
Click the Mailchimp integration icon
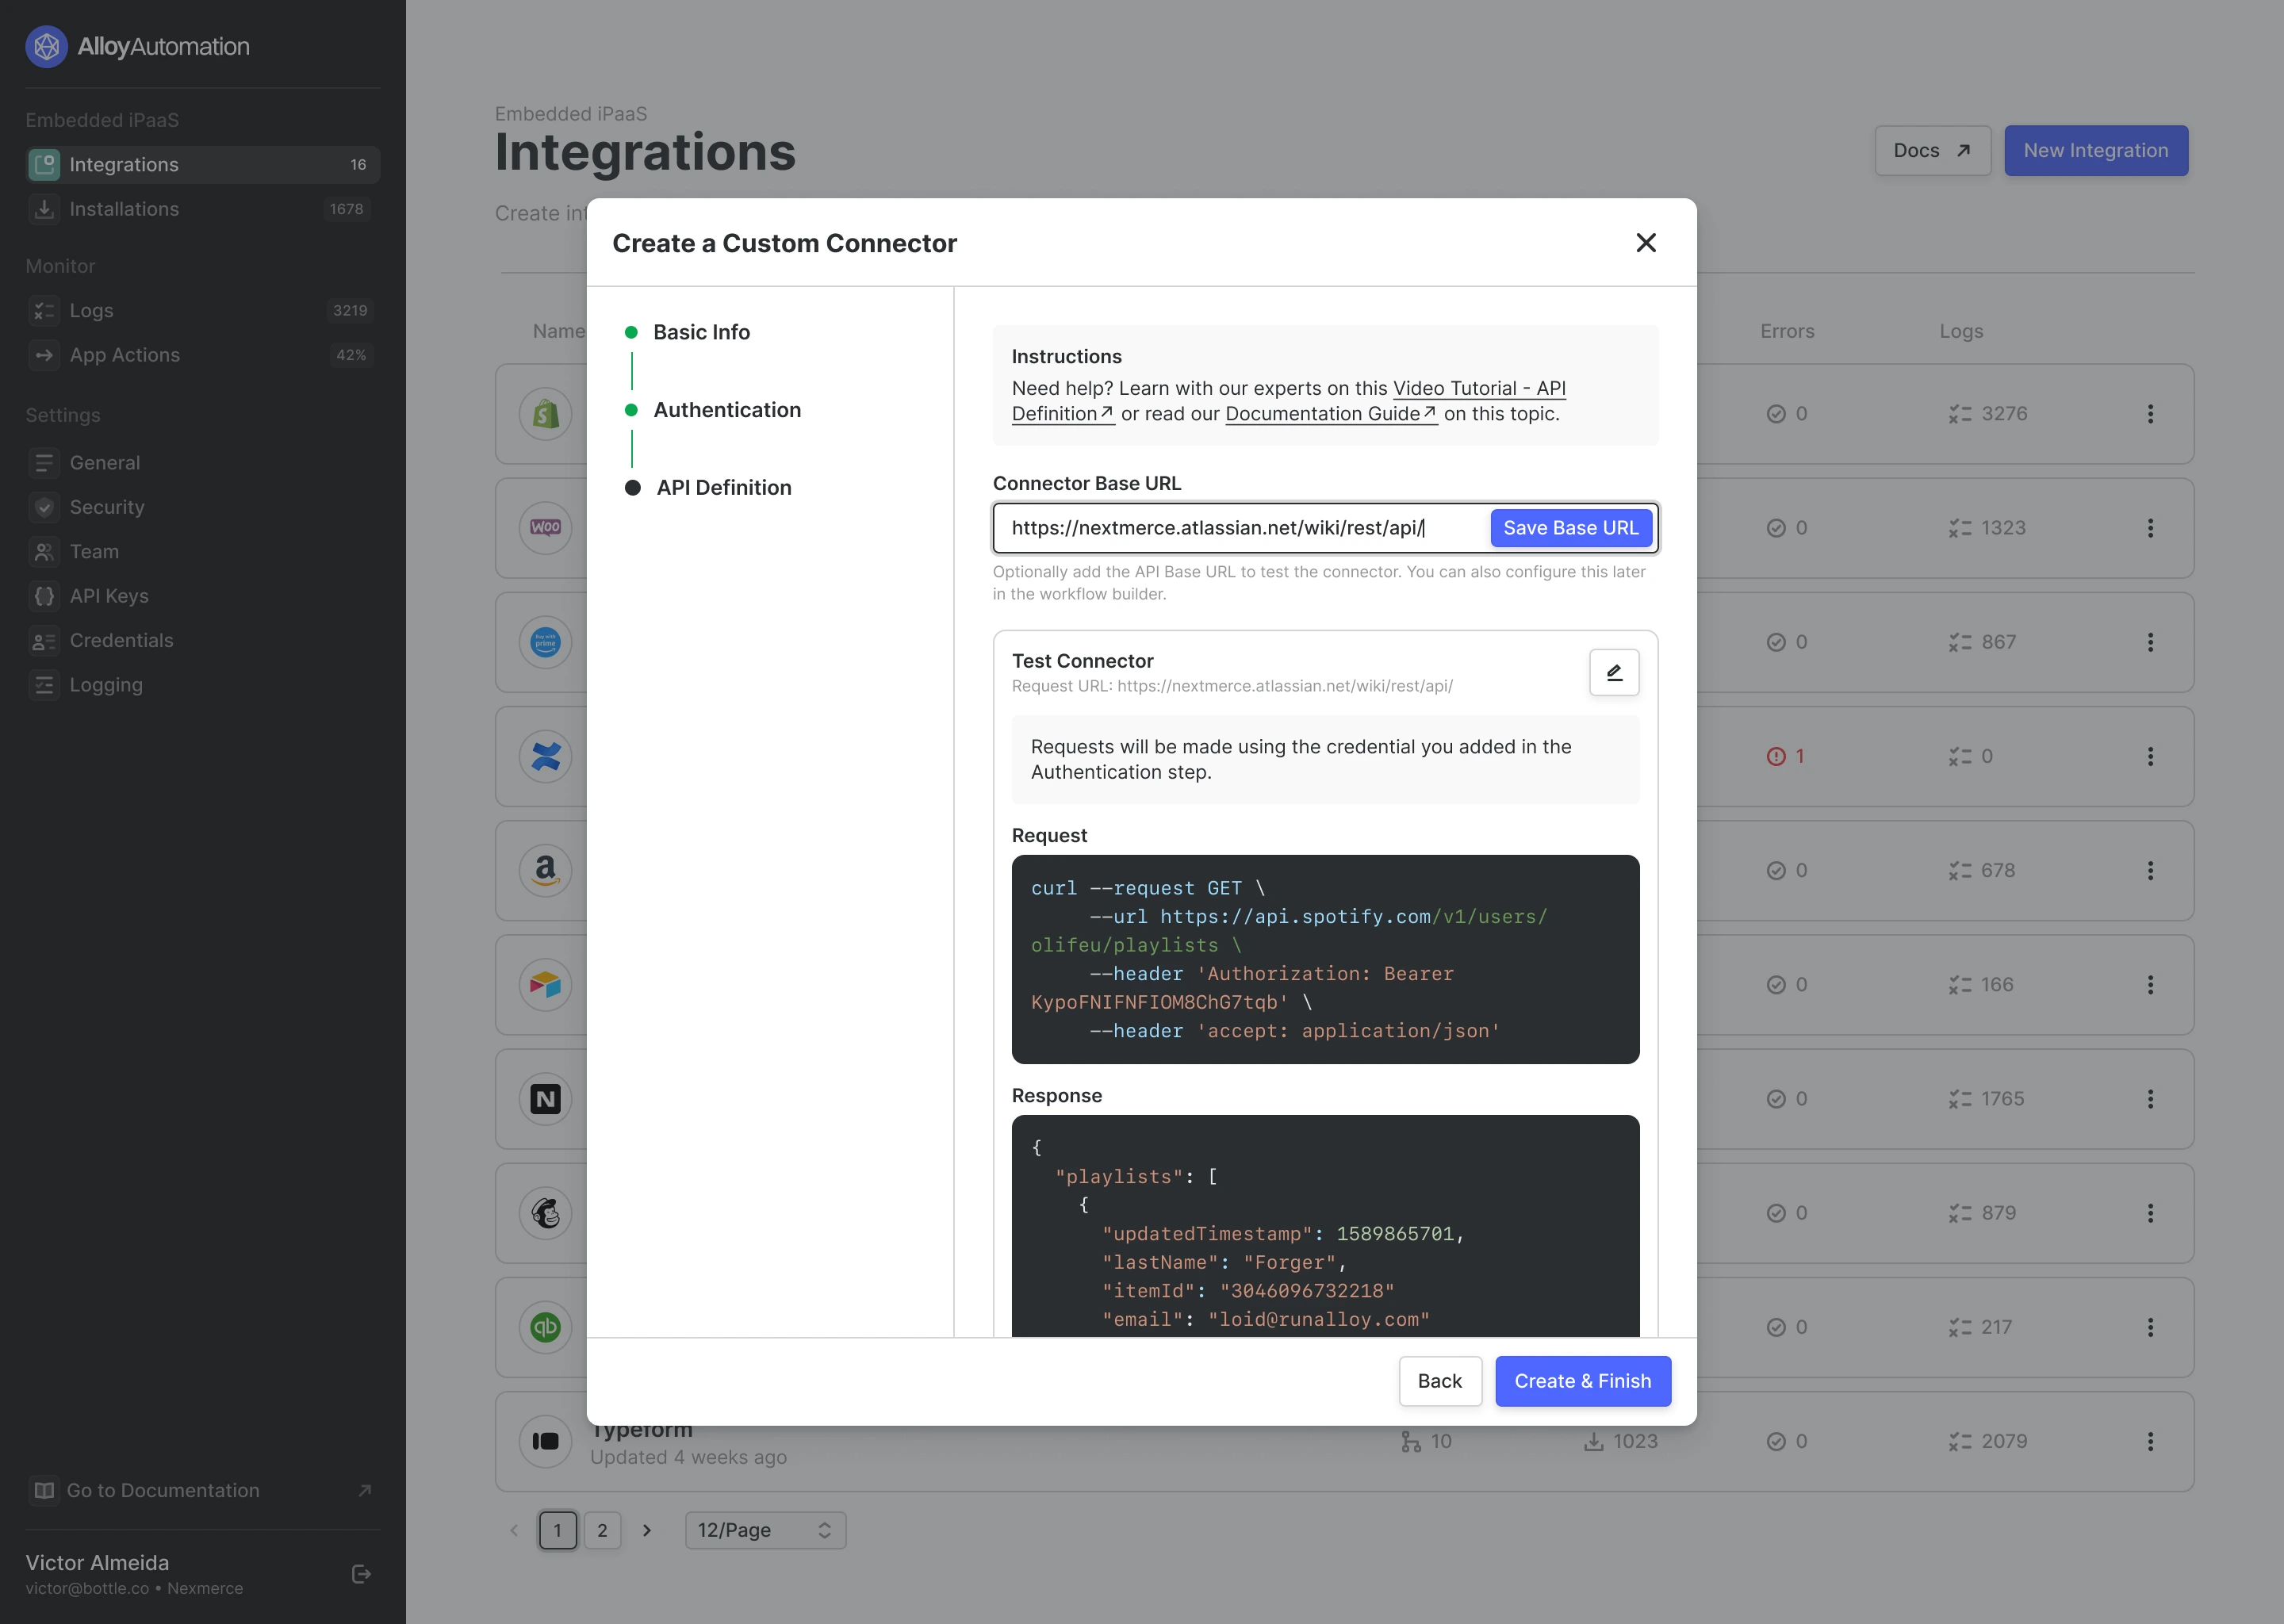(545, 1213)
